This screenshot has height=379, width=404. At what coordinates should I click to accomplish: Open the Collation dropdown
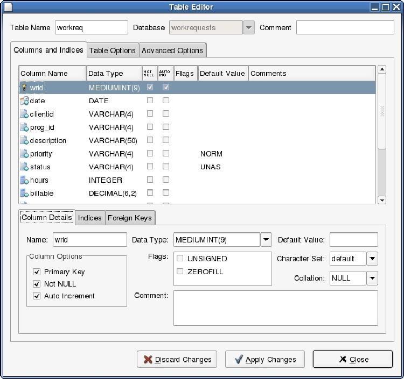(372, 278)
